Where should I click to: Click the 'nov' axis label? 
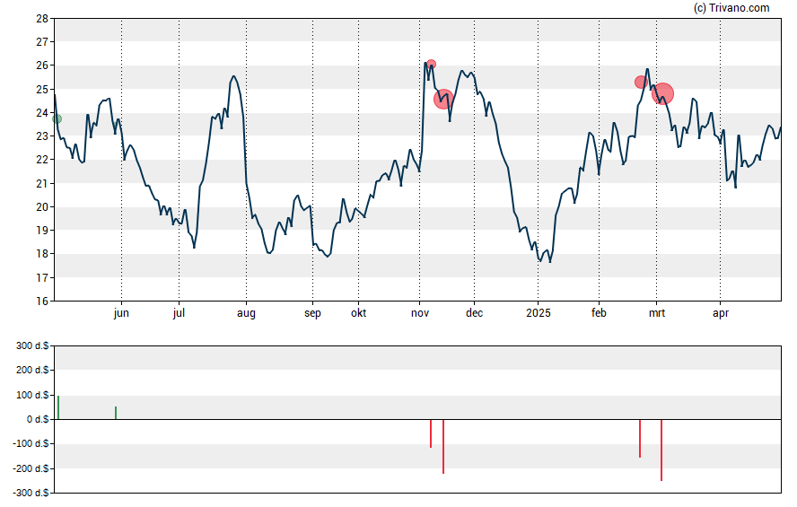(420, 313)
